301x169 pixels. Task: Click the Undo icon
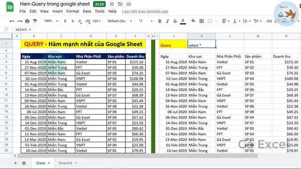[x=12, y=21]
